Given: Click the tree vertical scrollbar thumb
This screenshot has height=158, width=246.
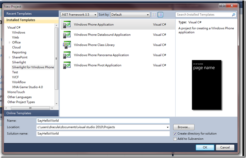Looking at the screenshot, I should point(57,58).
